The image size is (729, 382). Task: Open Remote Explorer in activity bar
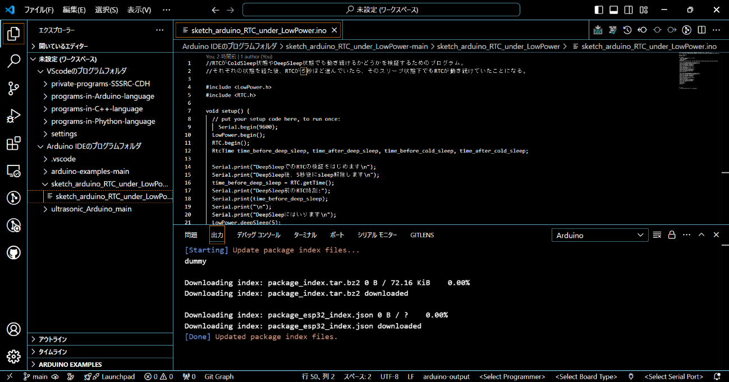pyautogui.click(x=13, y=171)
